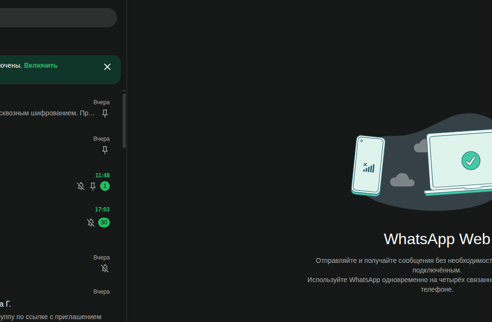The width and height of the screenshot is (492, 322).
Task: Click the Используйте WhatsApp одновременно text
Action: tap(400, 280)
